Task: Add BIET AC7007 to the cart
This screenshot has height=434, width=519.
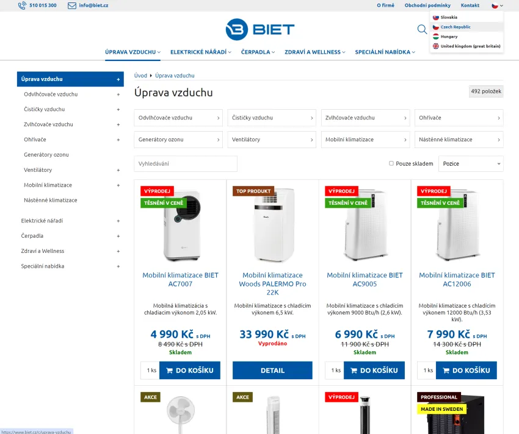Action: pyautogui.click(x=190, y=370)
